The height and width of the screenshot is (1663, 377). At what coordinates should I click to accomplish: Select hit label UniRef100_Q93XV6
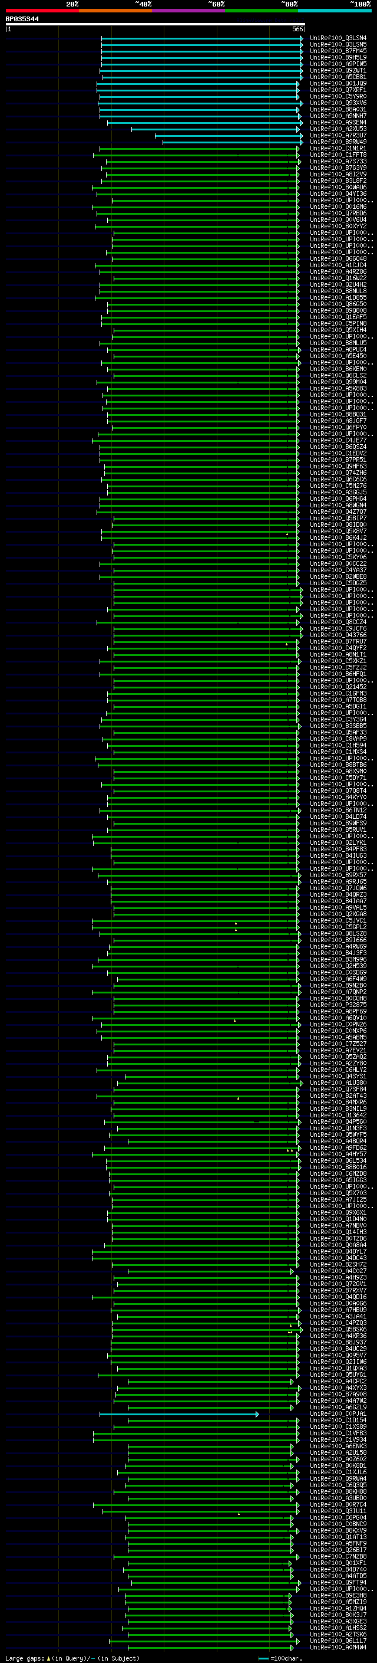pos(338,103)
